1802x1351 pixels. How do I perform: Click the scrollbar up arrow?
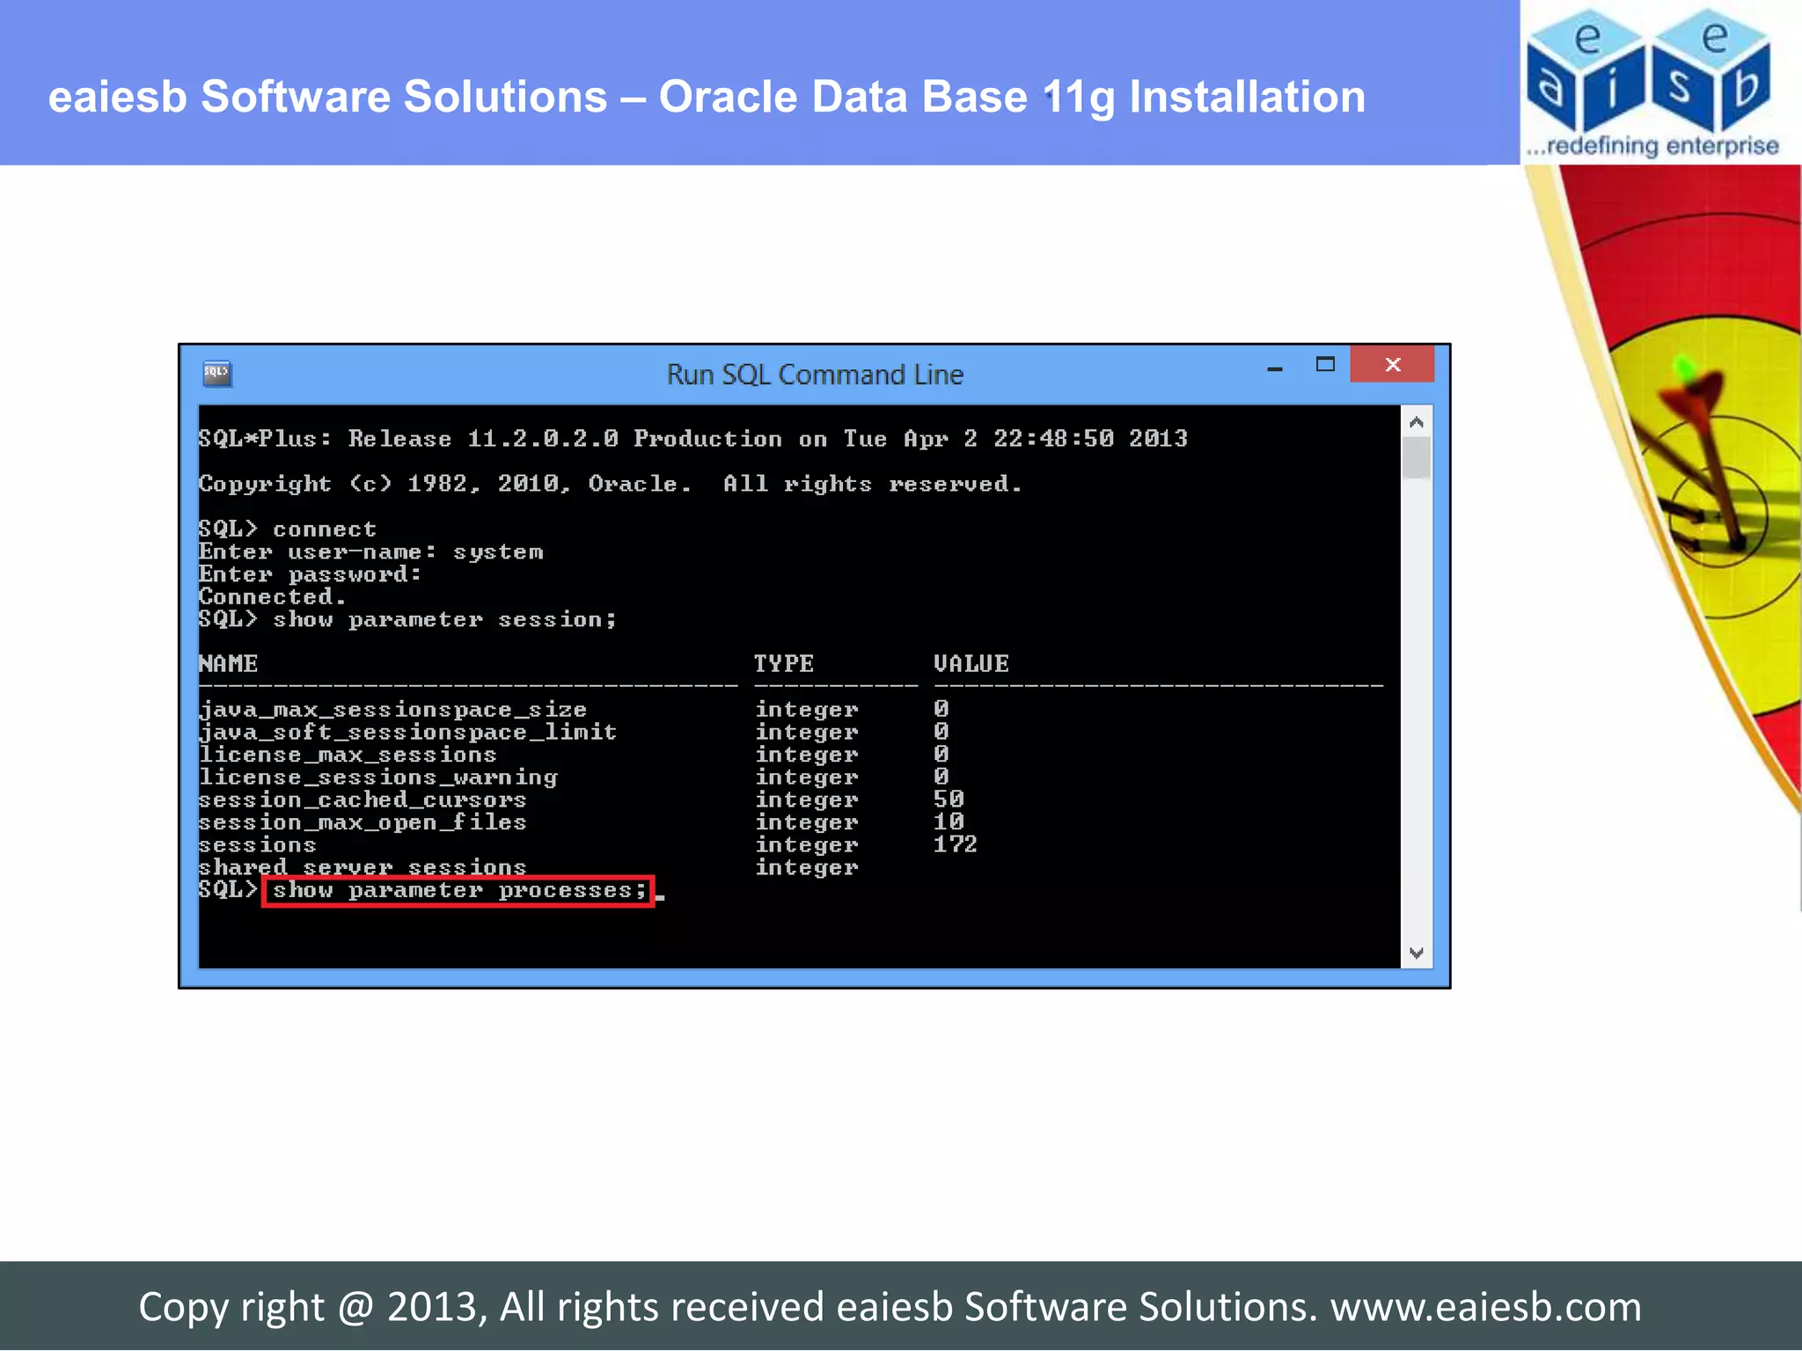[x=1416, y=423]
